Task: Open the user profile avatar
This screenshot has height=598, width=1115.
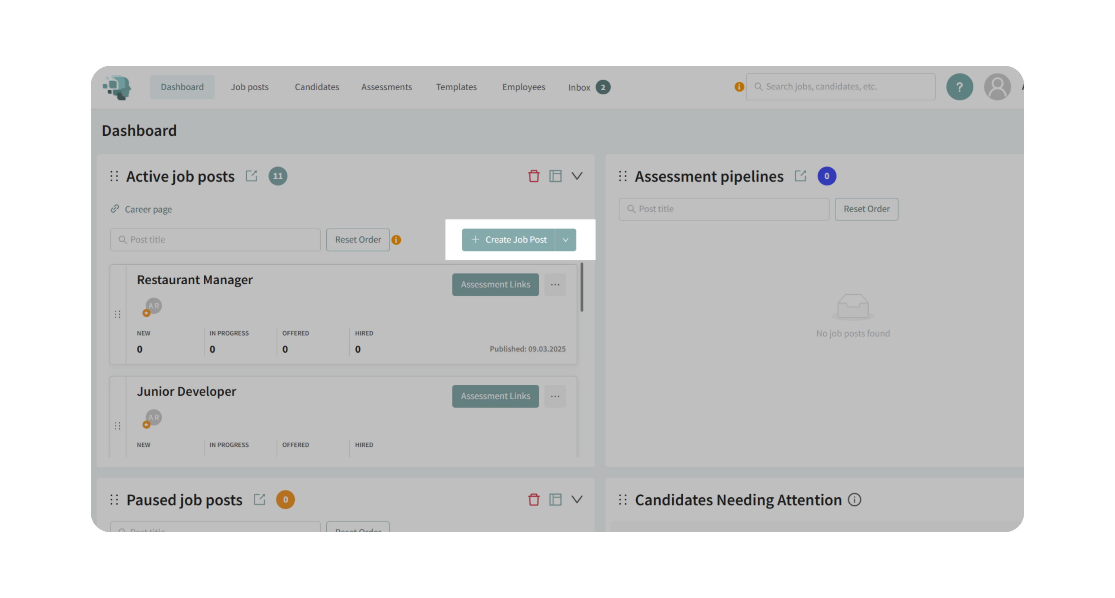Action: click(x=997, y=87)
